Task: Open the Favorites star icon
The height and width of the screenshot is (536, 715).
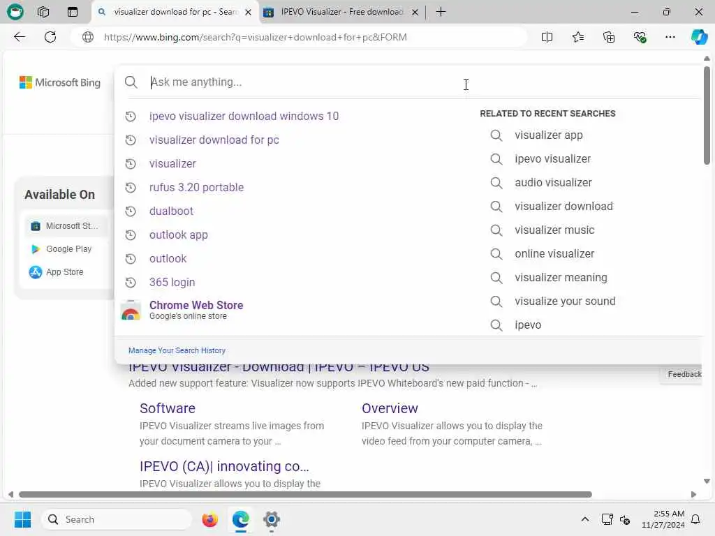Action: [577, 37]
